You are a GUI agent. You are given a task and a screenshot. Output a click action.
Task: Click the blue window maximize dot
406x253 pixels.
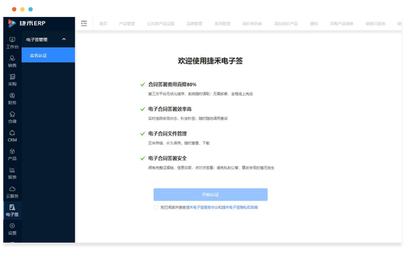(31, 9)
